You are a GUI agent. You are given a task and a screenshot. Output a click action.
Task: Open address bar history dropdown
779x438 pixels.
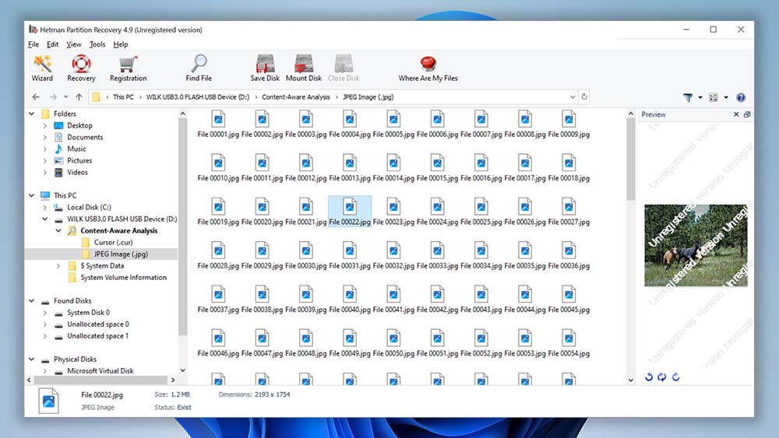coord(573,97)
